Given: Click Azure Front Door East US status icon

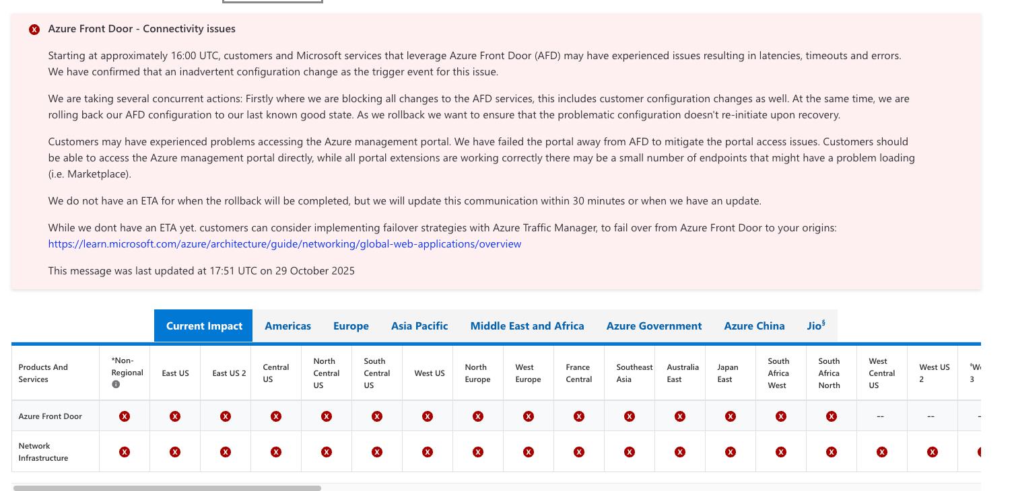Looking at the screenshot, I should 175,416.
